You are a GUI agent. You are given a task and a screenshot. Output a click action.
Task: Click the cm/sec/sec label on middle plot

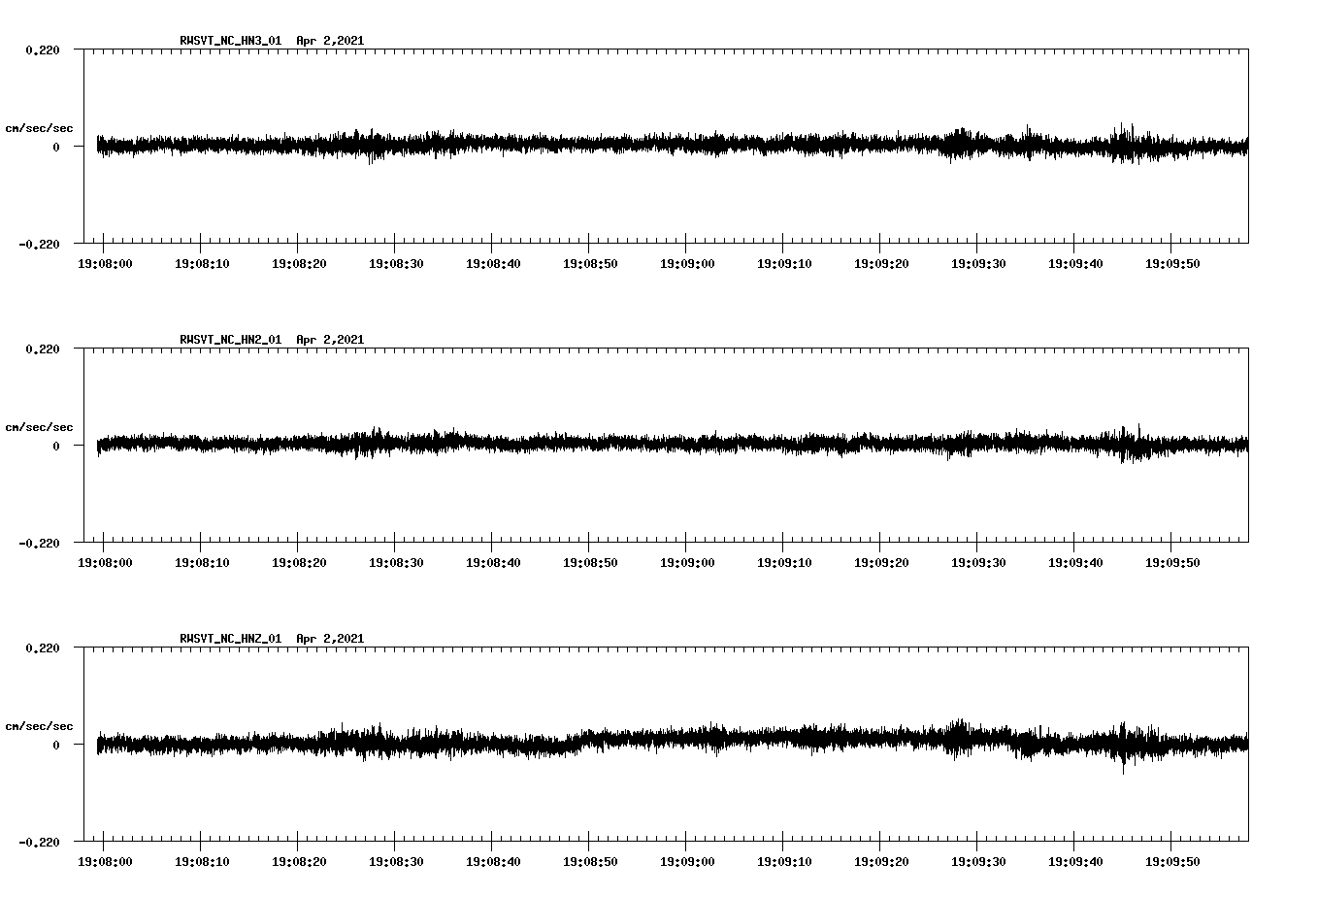pyautogui.click(x=40, y=426)
